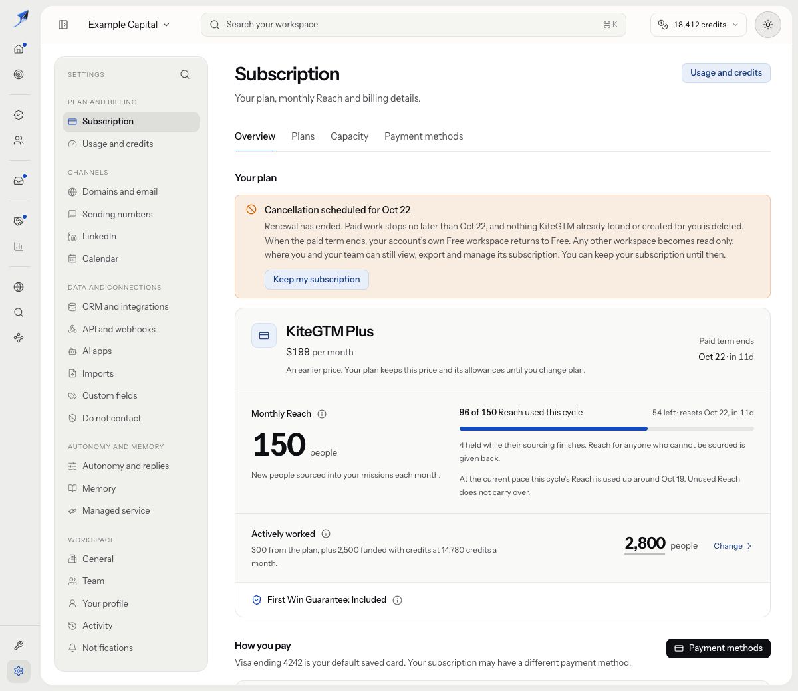The height and width of the screenshot is (691, 798).
Task: Open the gear settings icon in left rail
Action: 19,671
